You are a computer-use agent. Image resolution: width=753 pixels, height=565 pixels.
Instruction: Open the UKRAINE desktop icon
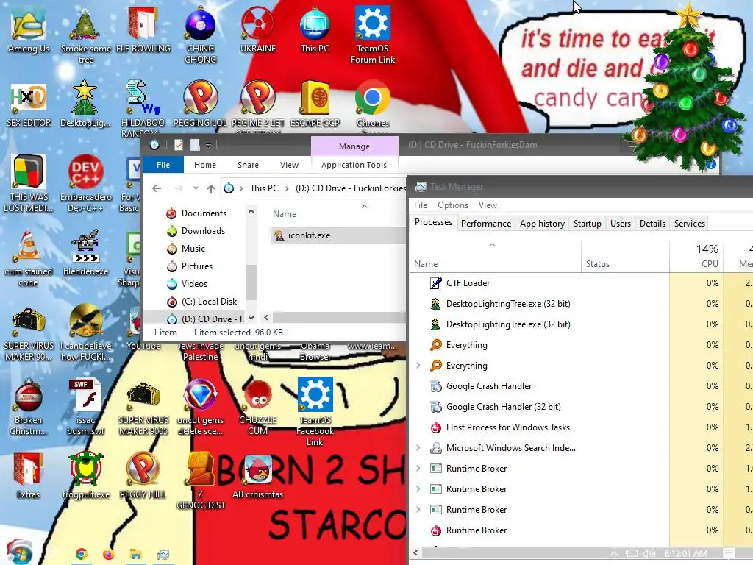pos(258,29)
